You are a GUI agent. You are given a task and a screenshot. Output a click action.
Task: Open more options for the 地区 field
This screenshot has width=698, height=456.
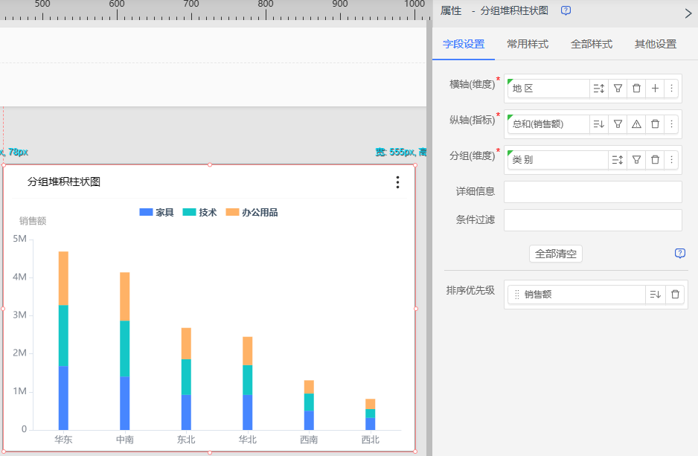coord(671,89)
